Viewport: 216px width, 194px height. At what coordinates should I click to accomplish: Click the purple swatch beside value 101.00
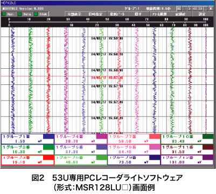click(x=208, y=157)
